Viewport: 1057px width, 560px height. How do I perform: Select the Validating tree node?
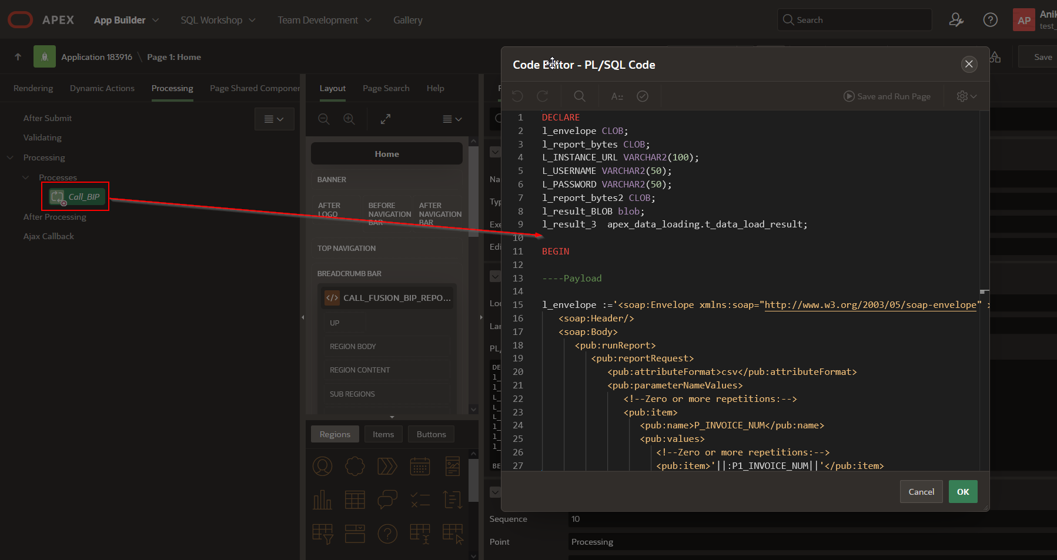click(x=42, y=138)
